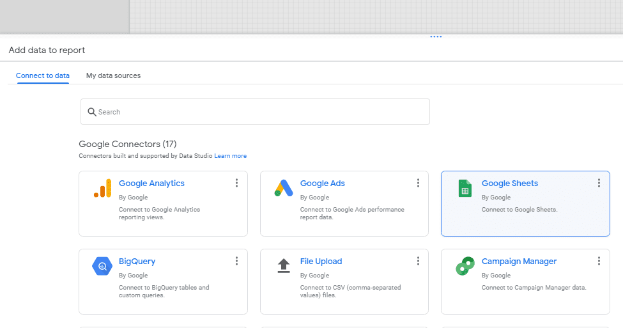Select the Google Analytics connector title
This screenshot has height=328, width=623.
click(x=151, y=184)
